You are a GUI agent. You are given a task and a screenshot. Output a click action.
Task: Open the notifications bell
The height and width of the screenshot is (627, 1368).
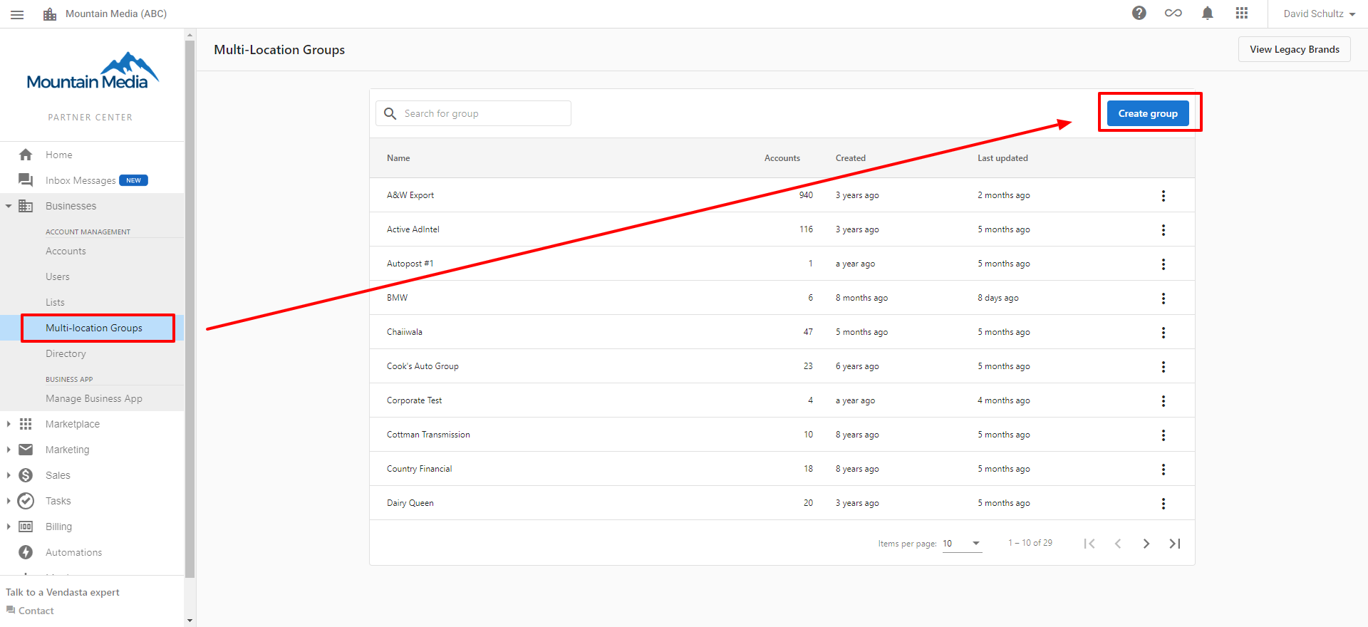coord(1208,13)
